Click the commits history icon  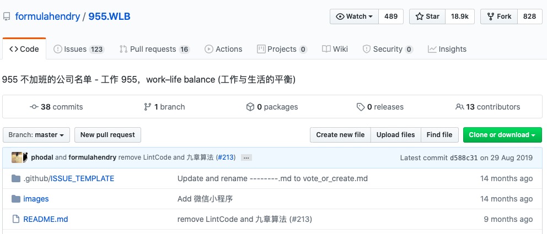click(x=34, y=107)
